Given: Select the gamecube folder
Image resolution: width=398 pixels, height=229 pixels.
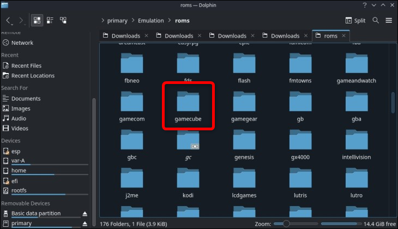Looking at the screenshot, I should point(188,106).
